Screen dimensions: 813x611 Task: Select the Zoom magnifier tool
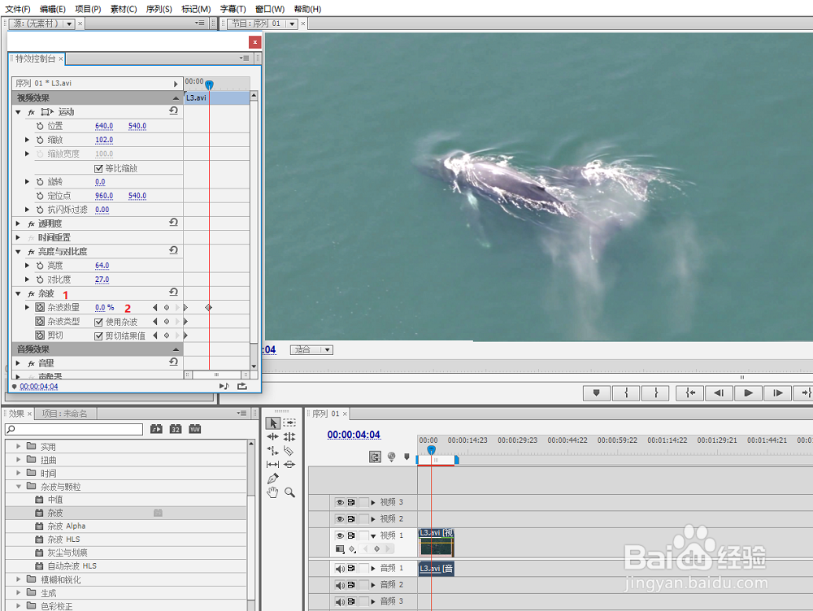click(x=289, y=492)
